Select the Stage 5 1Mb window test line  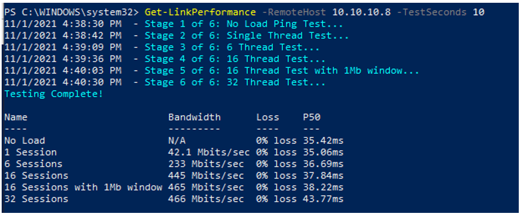click(x=211, y=71)
